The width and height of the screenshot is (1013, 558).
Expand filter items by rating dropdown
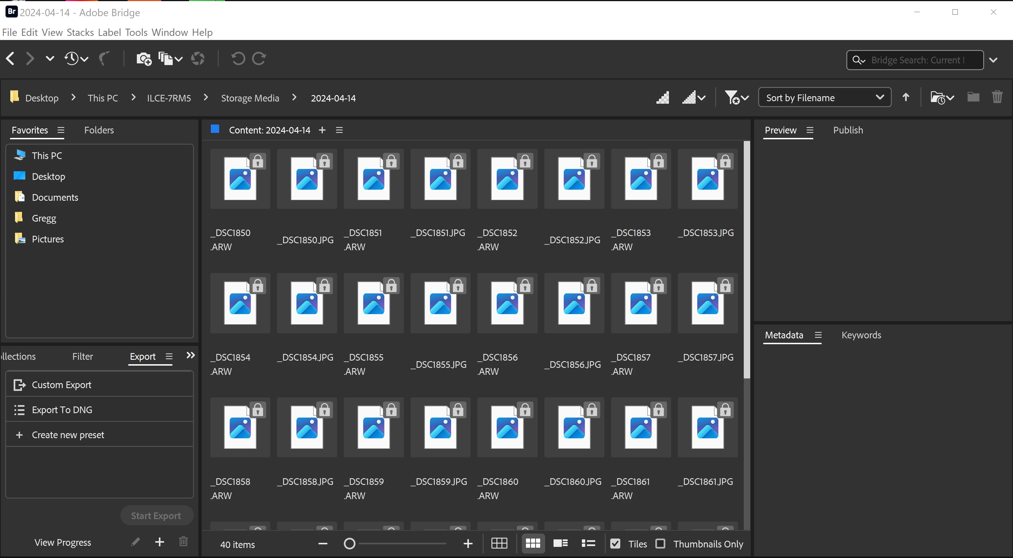pyautogui.click(x=736, y=98)
